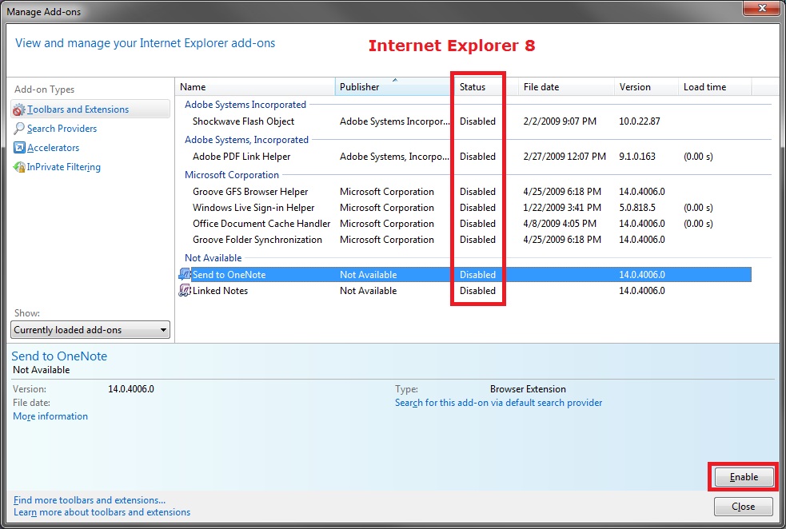Click Windows Live Sign-in Helper load time
Image resolution: width=786 pixels, height=529 pixels.
point(698,208)
